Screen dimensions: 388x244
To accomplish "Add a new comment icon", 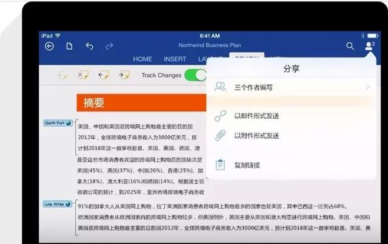I will click(62, 75).
